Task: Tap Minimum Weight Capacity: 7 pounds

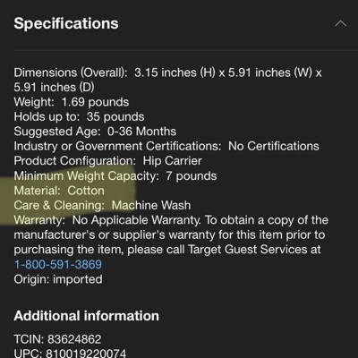Action: pyautogui.click(x=115, y=175)
